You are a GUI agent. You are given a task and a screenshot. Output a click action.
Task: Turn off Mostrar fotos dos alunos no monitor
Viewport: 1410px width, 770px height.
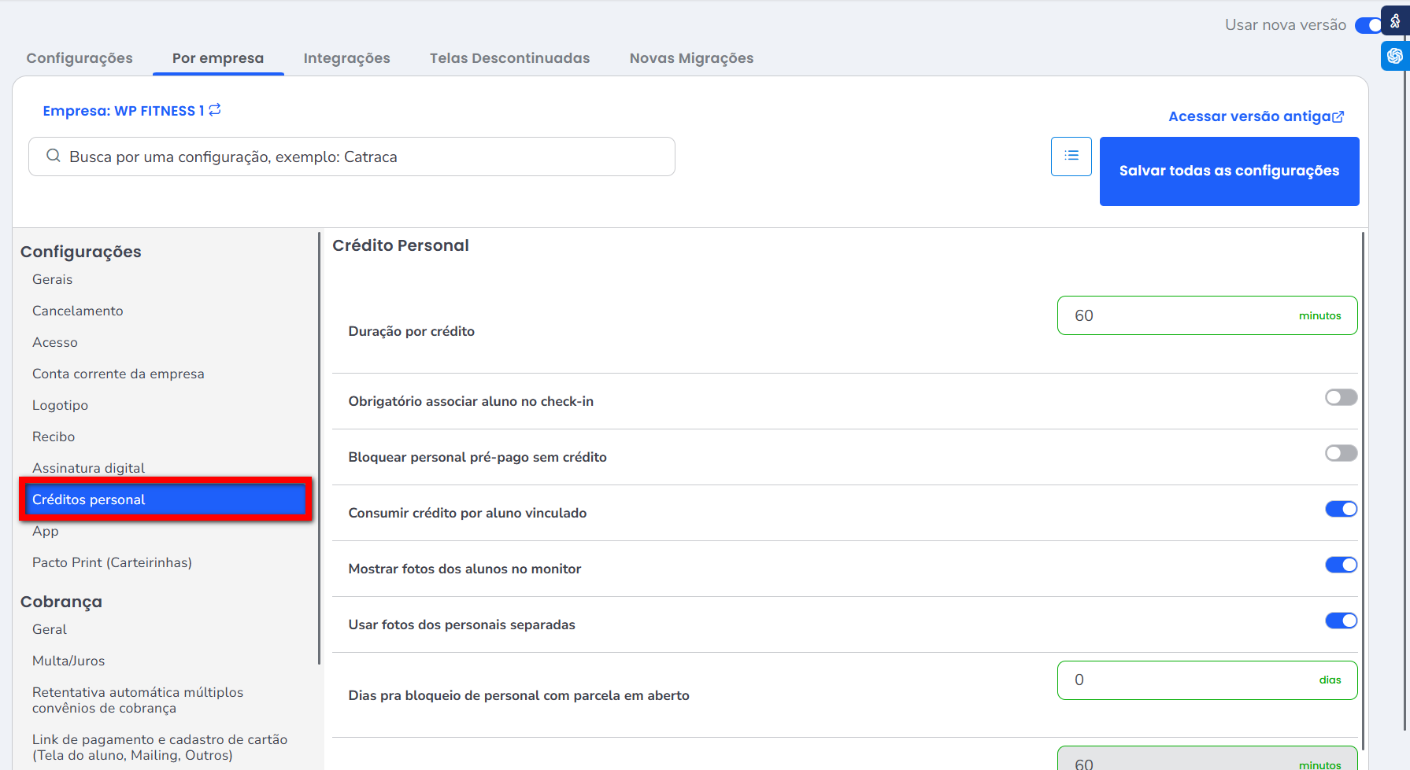(1340, 565)
